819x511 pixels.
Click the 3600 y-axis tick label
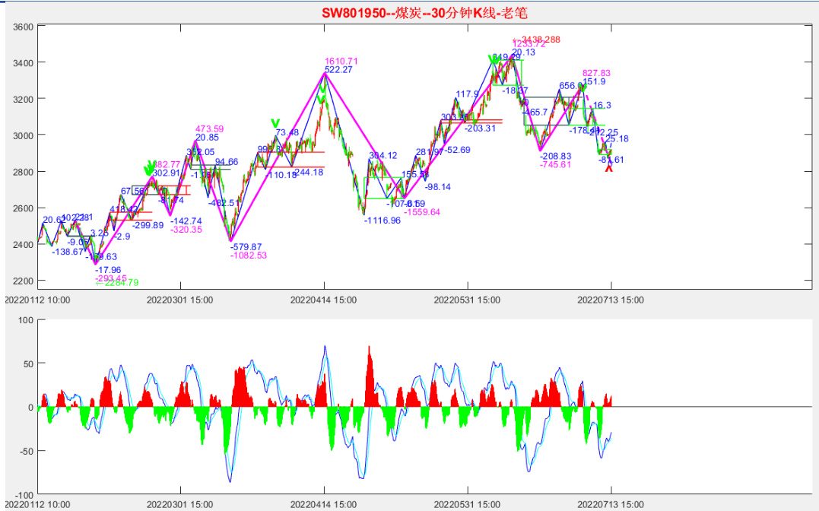pyautogui.click(x=24, y=27)
